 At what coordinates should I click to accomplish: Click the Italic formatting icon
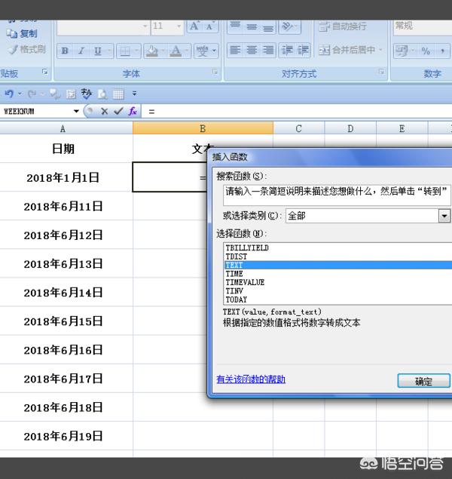coord(81,51)
